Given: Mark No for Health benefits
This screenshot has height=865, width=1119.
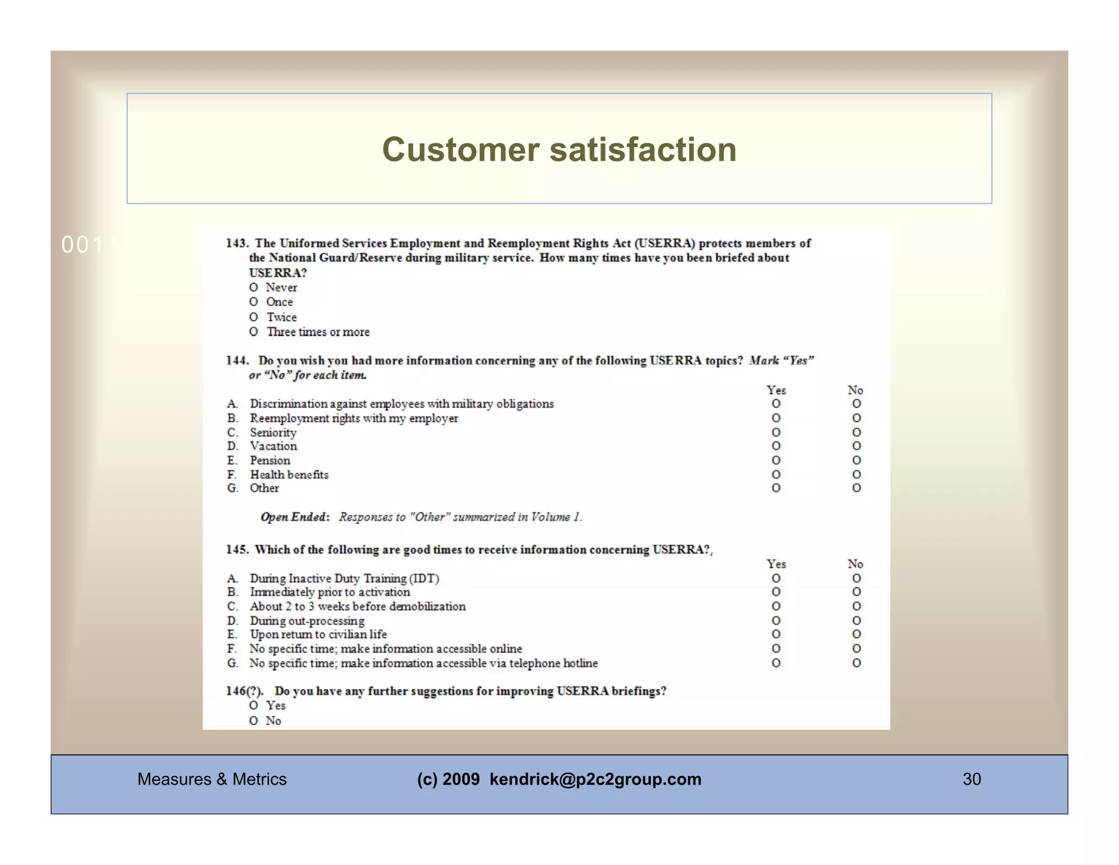Looking at the screenshot, I should [x=856, y=475].
